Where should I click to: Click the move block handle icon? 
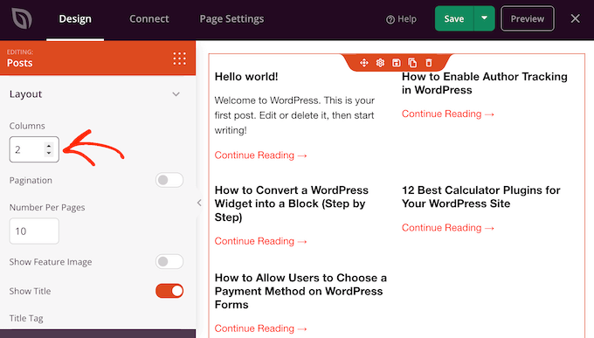[x=364, y=63]
